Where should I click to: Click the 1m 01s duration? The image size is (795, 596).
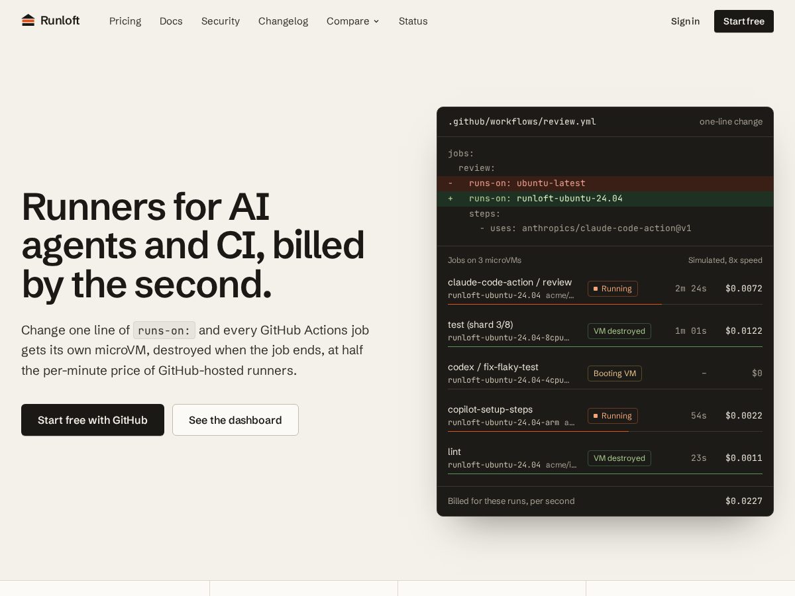click(x=691, y=331)
